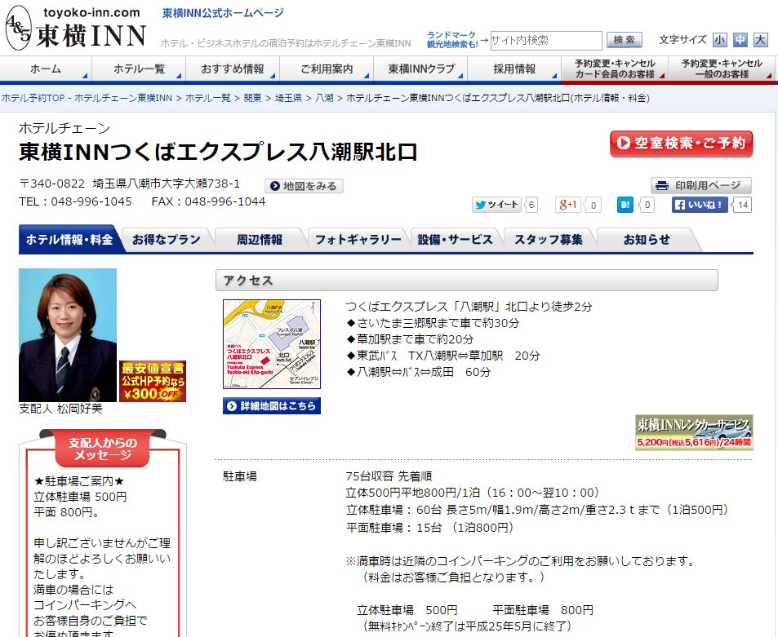
Task: Open the 採用情報 menu
Action: click(x=514, y=69)
